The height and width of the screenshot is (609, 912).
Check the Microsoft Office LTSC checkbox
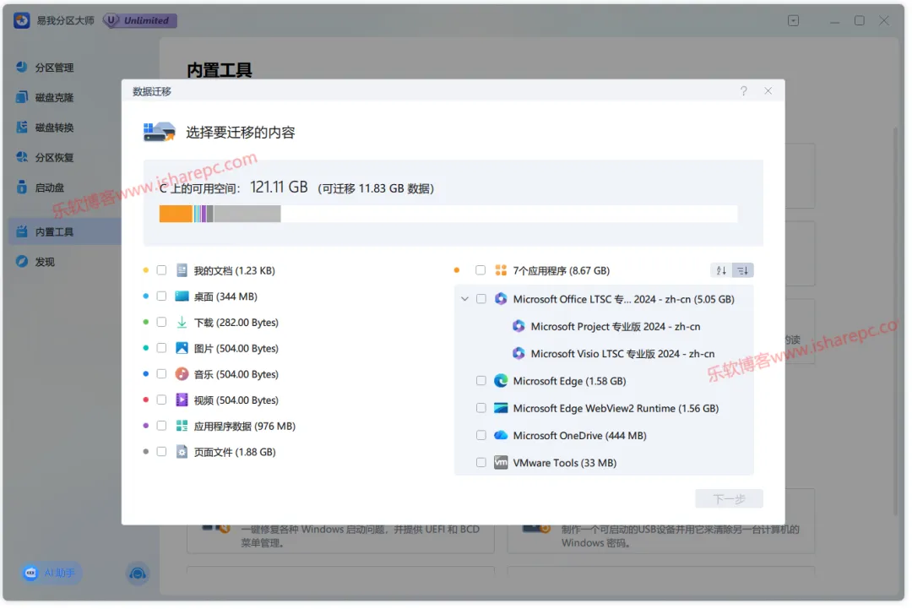[x=481, y=300]
